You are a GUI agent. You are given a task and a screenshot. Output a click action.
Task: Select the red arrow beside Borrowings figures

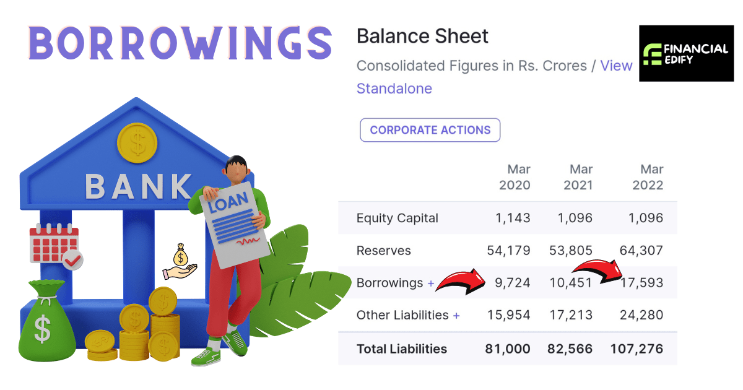(461, 282)
